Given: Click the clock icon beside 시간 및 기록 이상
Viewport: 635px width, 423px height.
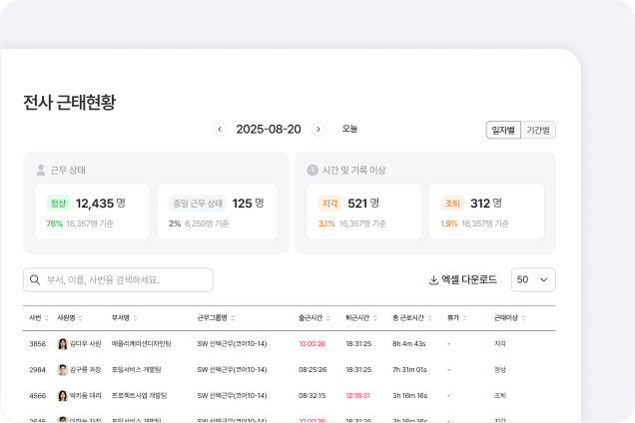Looking at the screenshot, I should 313,170.
